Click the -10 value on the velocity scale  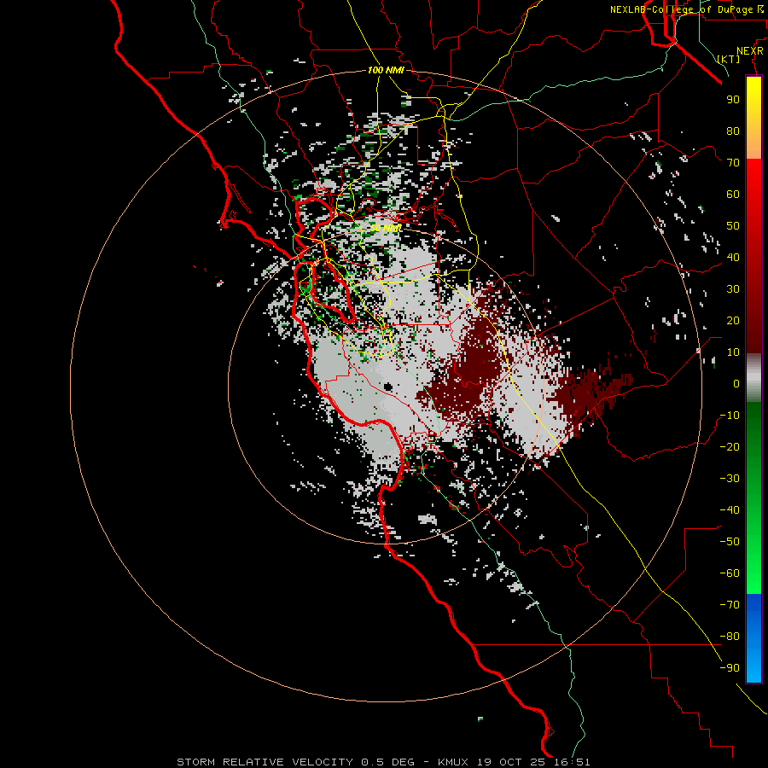click(730, 416)
